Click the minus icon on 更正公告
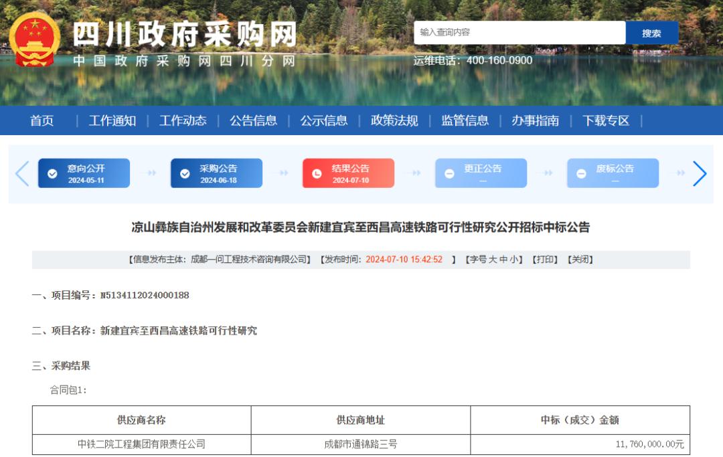This screenshot has width=723, height=457. click(449, 174)
